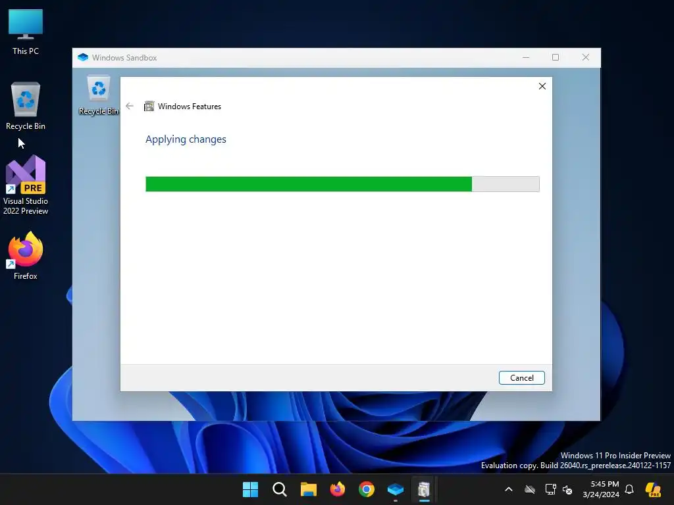Launch Firefox from the taskbar

pyautogui.click(x=338, y=489)
